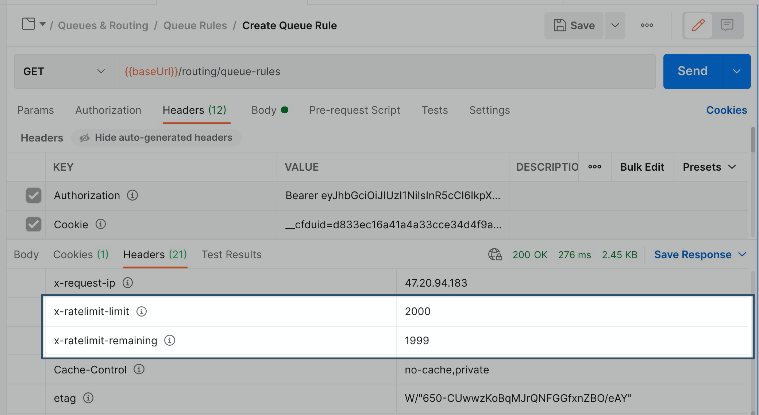Open the response Test Results tab
Image resolution: width=759 pixels, height=415 pixels.
(x=231, y=255)
